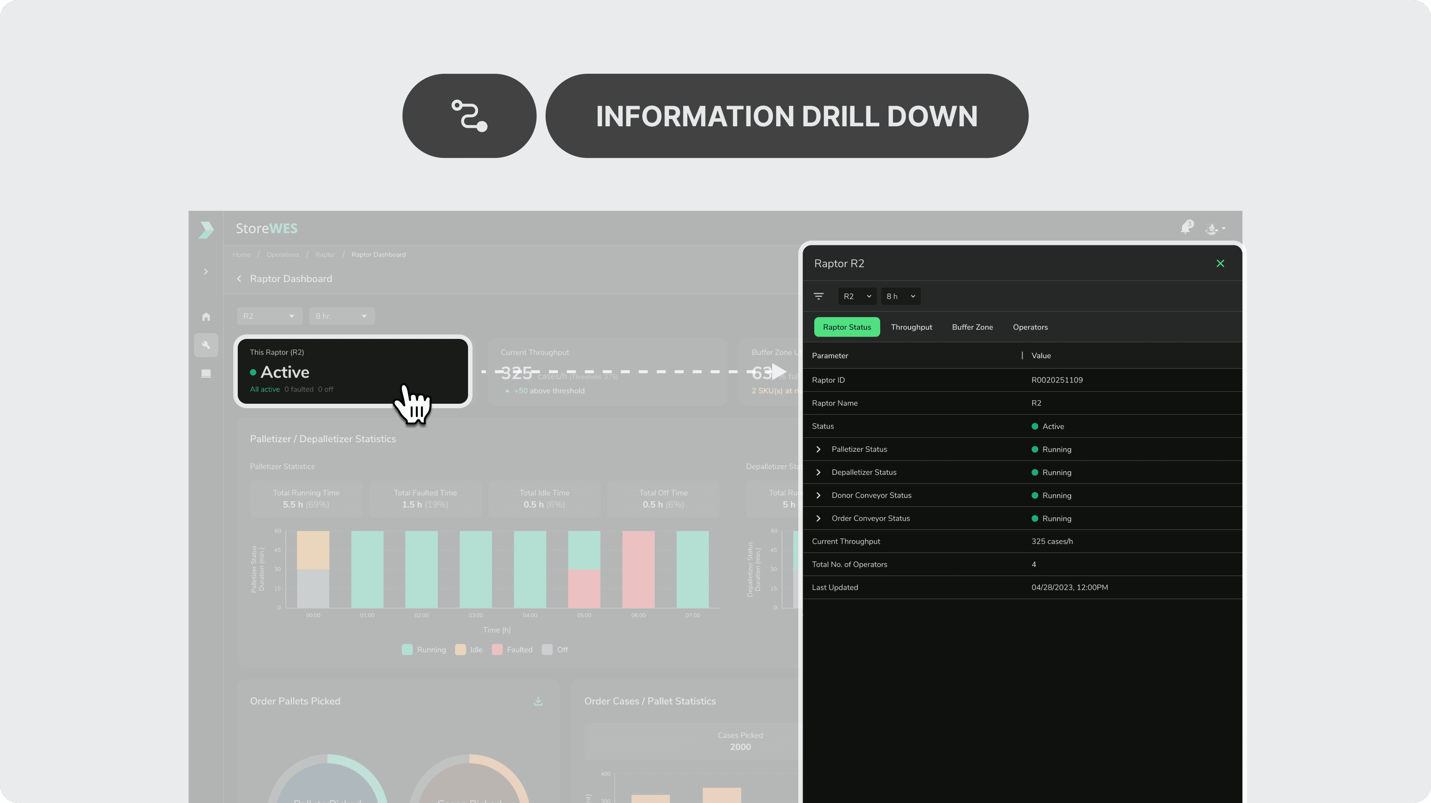Select the wrench operations sidebar icon
The image size is (1431, 803).
coord(206,345)
